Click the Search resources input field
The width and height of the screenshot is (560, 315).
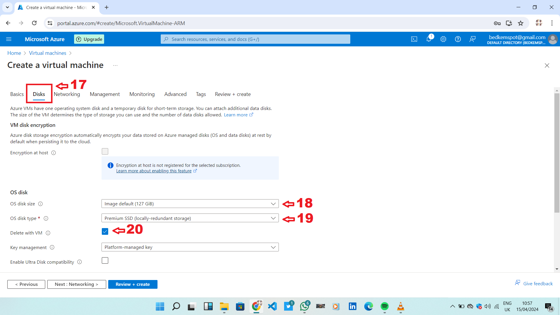(x=255, y=39)
